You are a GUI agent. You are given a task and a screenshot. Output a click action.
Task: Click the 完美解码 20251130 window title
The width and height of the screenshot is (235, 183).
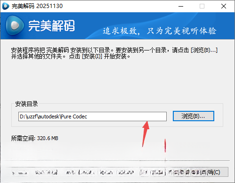[37, 6]
